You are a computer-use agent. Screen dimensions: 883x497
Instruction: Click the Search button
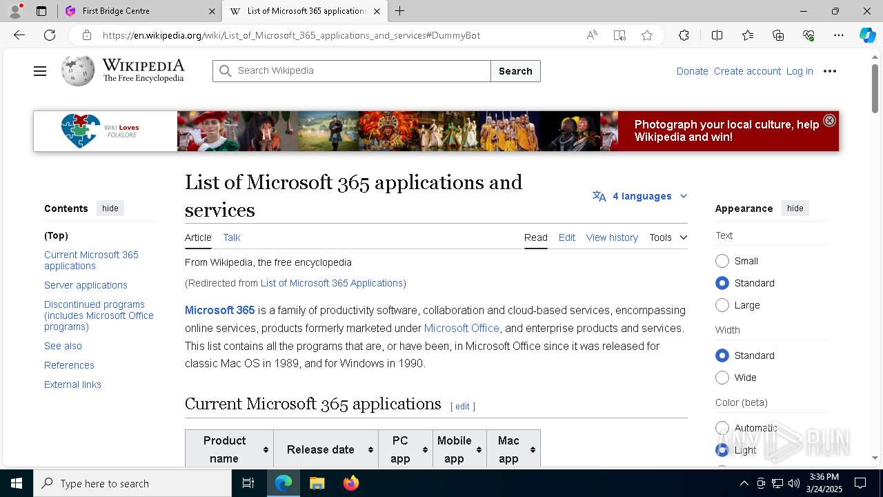515,71
